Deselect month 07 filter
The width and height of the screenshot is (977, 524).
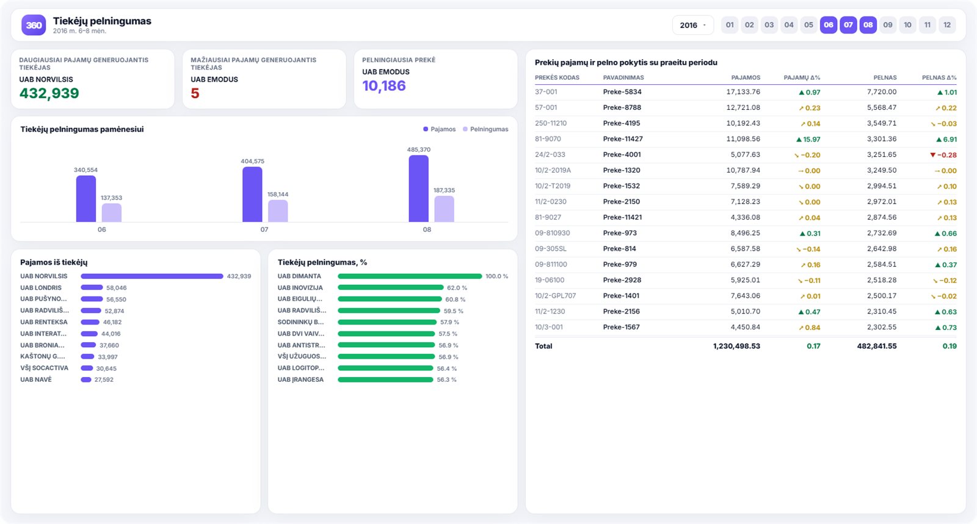tap(848, 25)
